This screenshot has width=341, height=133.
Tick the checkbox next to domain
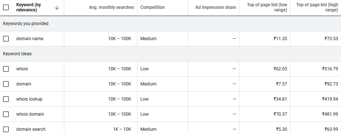(6, 84)
